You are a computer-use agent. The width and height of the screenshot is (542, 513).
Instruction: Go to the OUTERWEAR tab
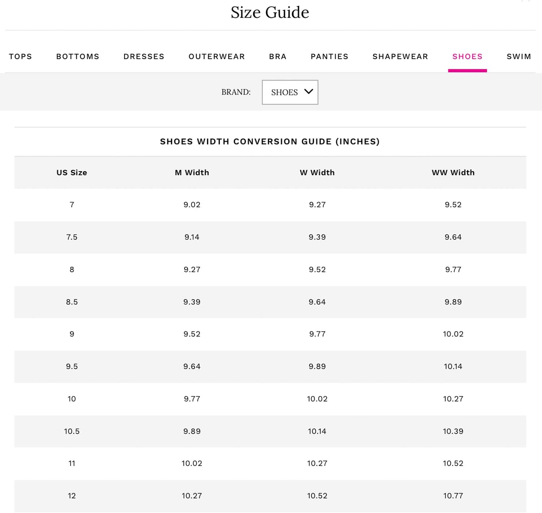(x=217, y=57)
